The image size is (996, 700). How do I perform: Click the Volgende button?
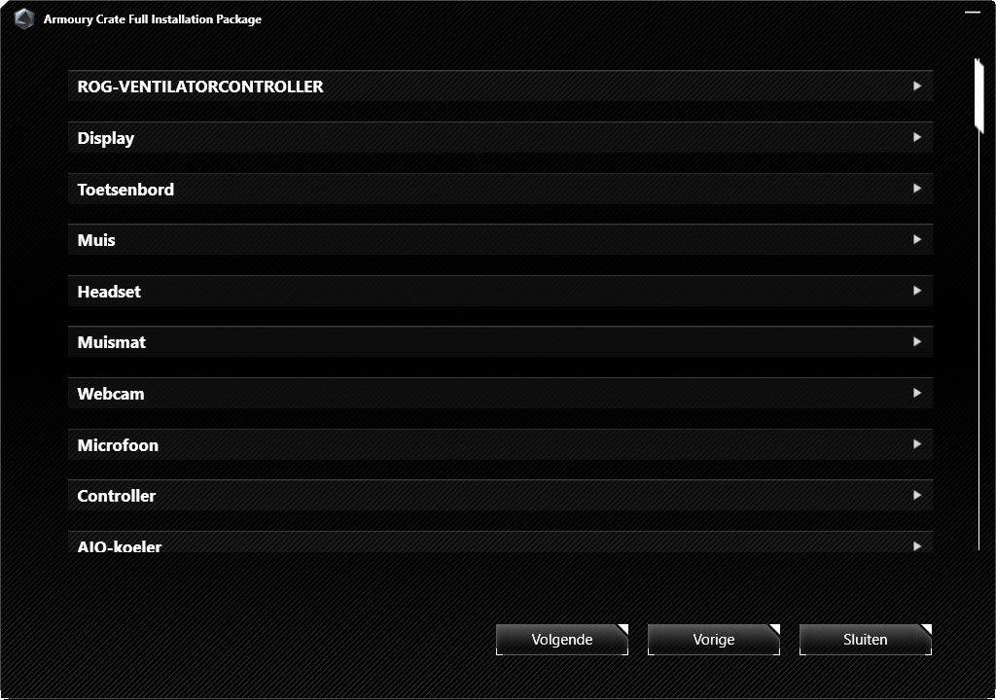pos(562,639)
